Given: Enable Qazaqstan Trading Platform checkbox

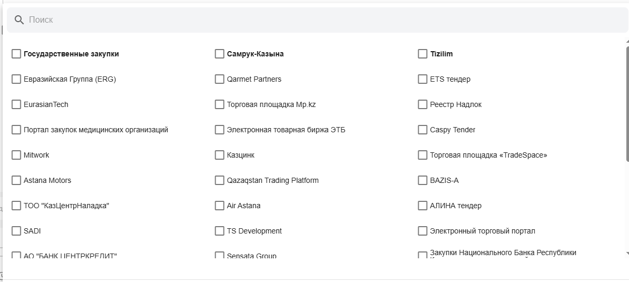Looking at the screenshot, I should (x=220, y=180).
